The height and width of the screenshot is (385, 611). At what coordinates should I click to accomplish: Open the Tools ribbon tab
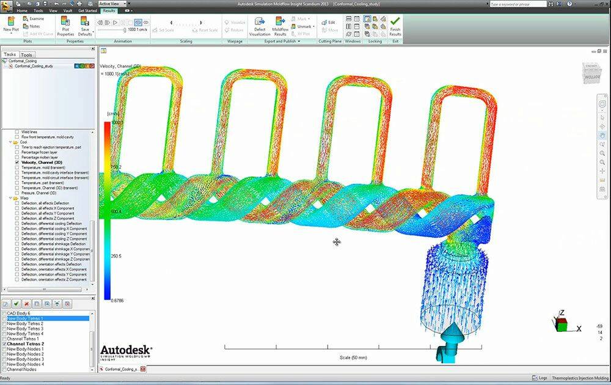tap(38, 10)
